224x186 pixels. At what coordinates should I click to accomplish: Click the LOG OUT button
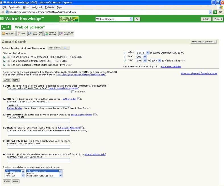tap(218, 19)
